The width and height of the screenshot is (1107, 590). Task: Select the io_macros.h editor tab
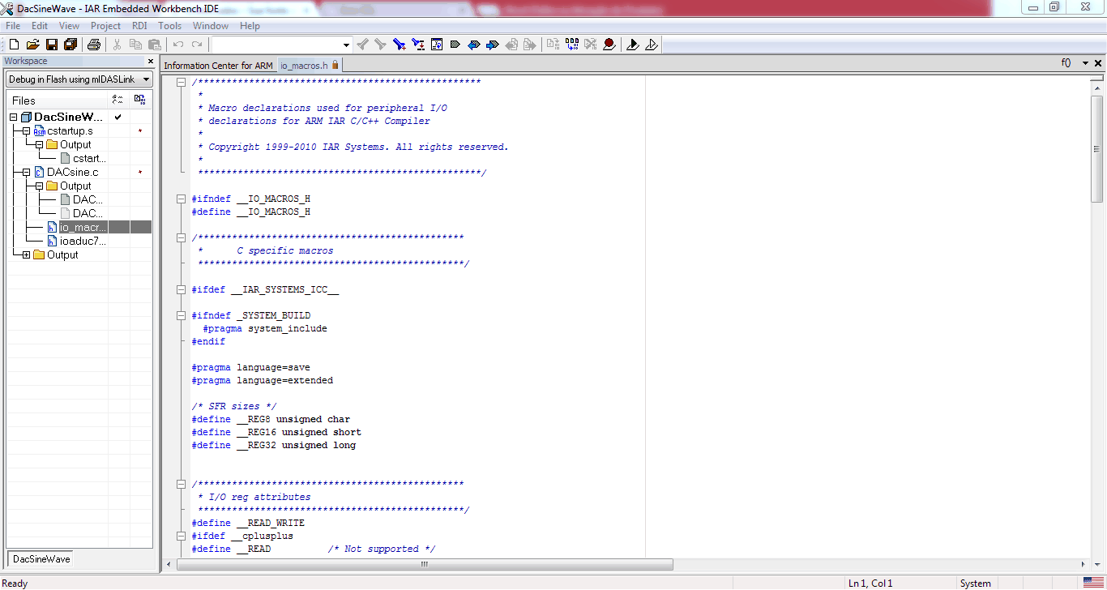(309, 66)
